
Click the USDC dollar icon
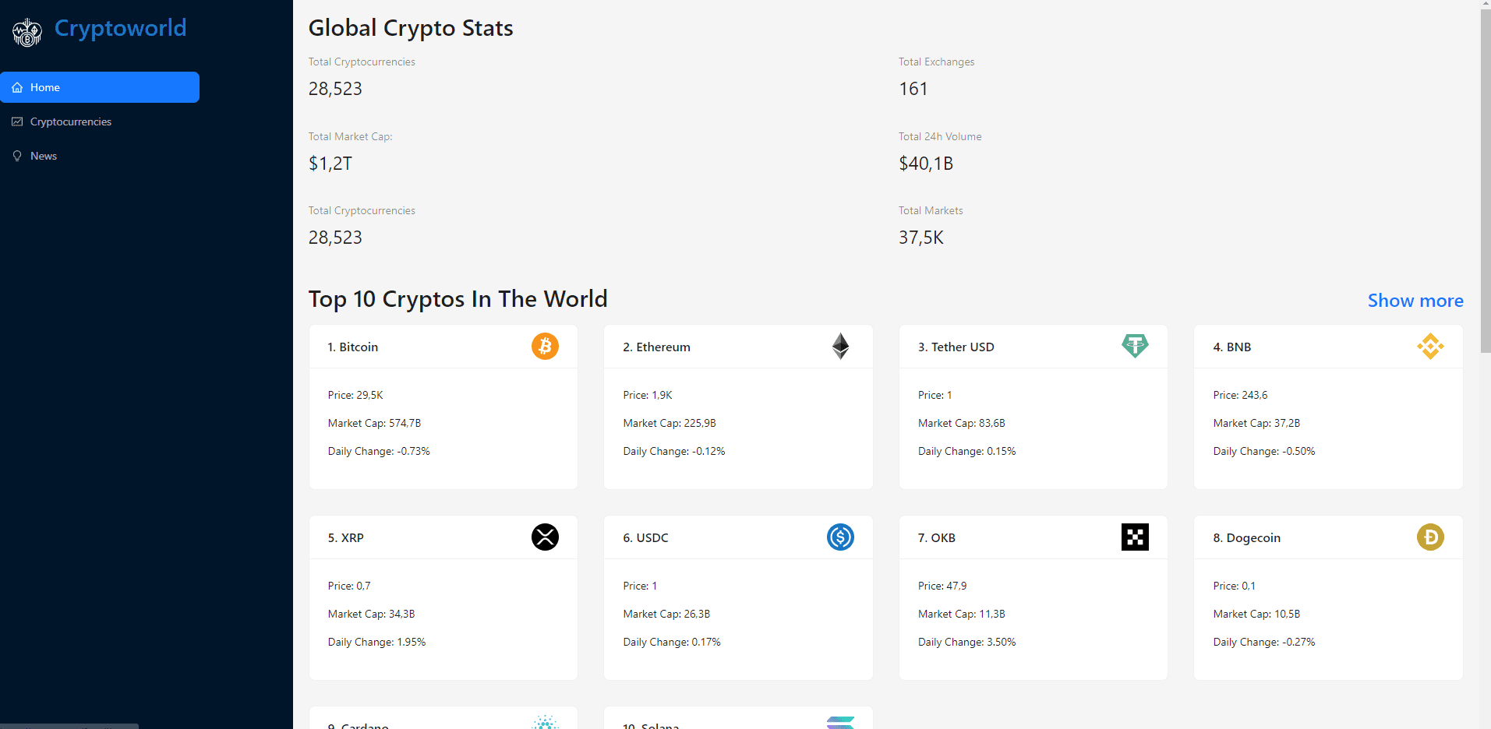[x=839, y=537]
